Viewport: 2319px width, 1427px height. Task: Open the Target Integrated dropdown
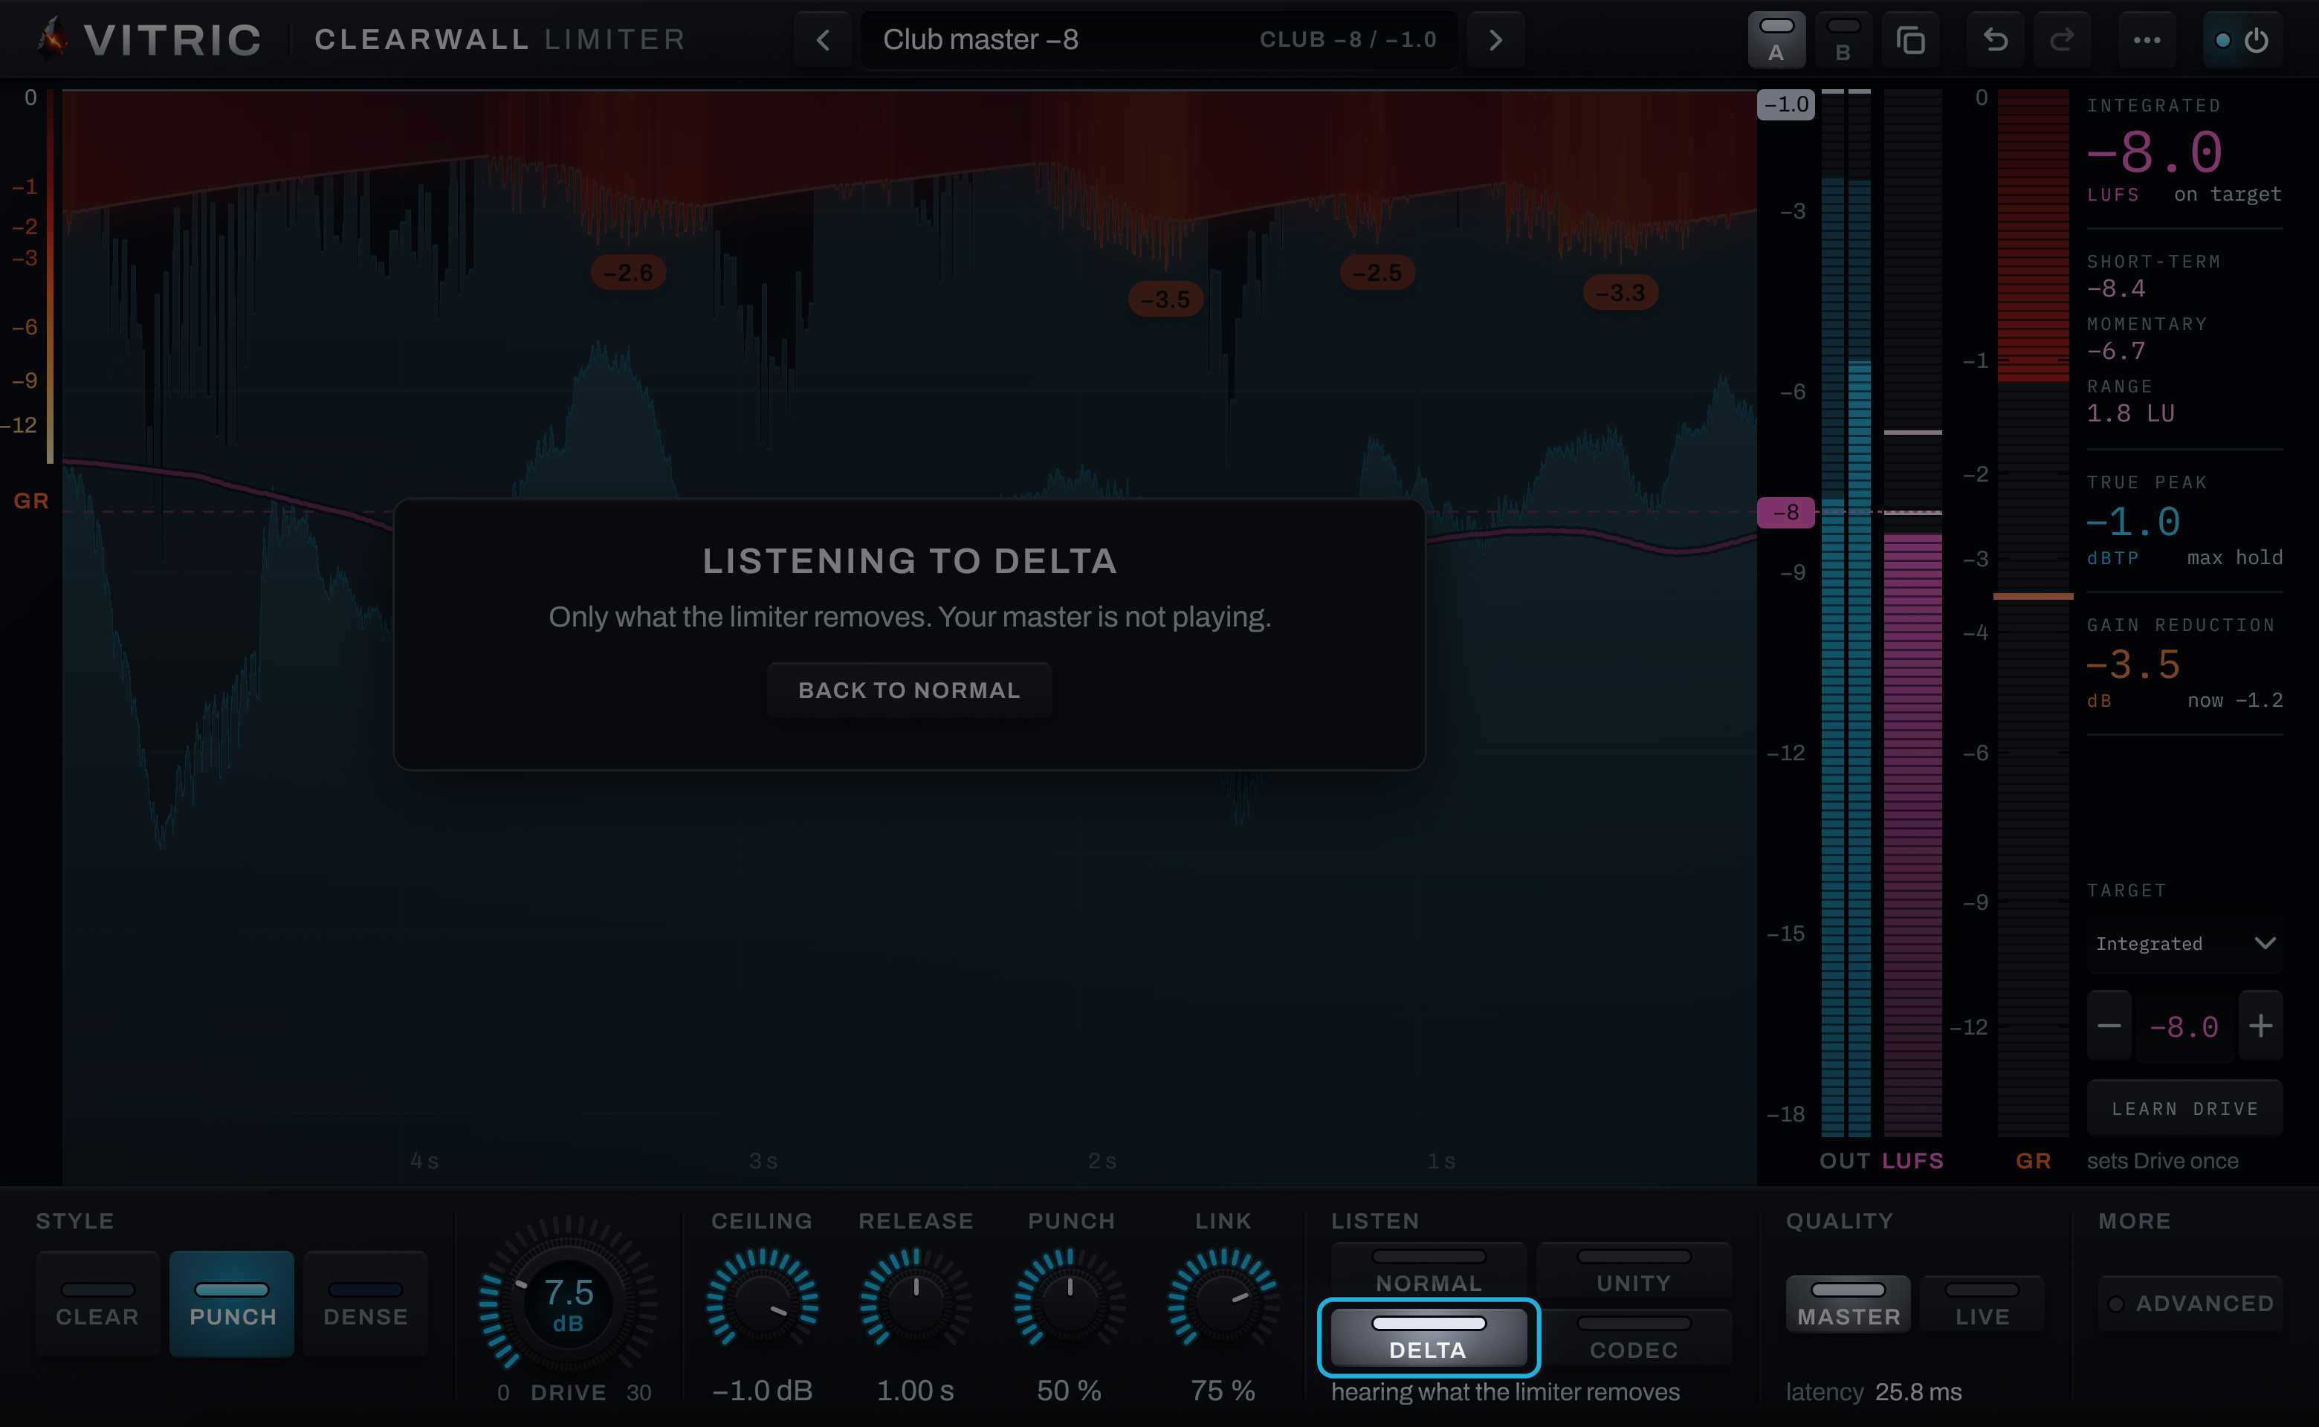2185,944
